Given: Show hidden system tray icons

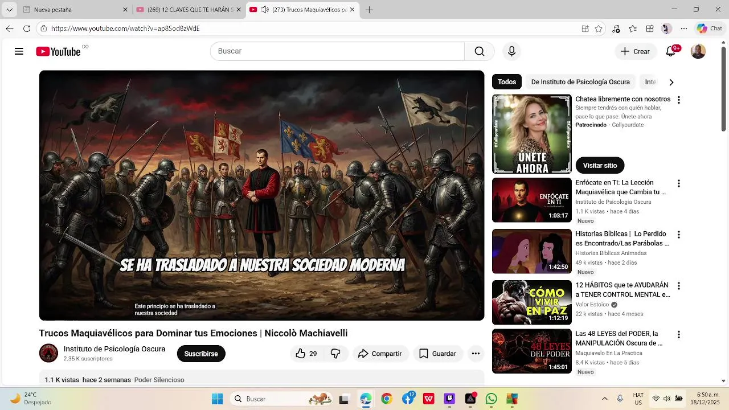Looking at the screenshot, I should tap(604, 399).
